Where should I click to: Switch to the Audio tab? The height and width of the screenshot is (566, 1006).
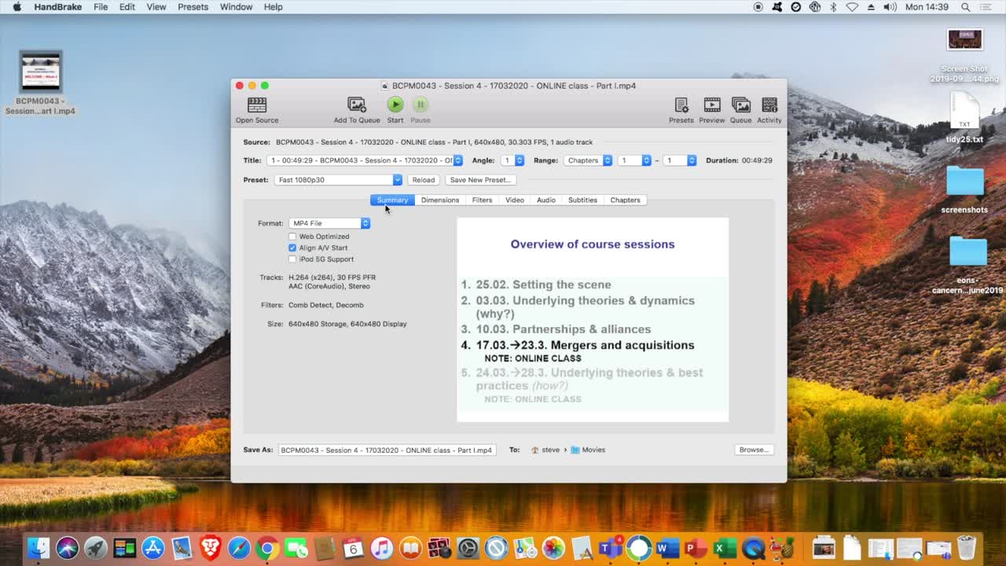point(546,200)
